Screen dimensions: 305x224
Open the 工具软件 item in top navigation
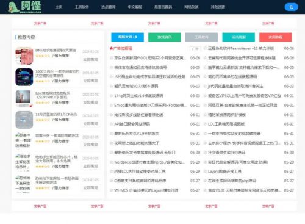tap(82, 7)
